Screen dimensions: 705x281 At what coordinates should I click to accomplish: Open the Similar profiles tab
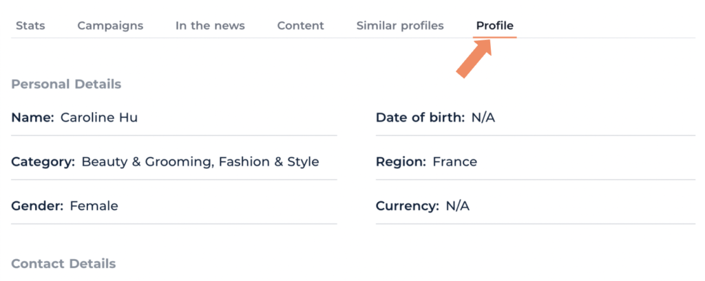tap(400, 26)
